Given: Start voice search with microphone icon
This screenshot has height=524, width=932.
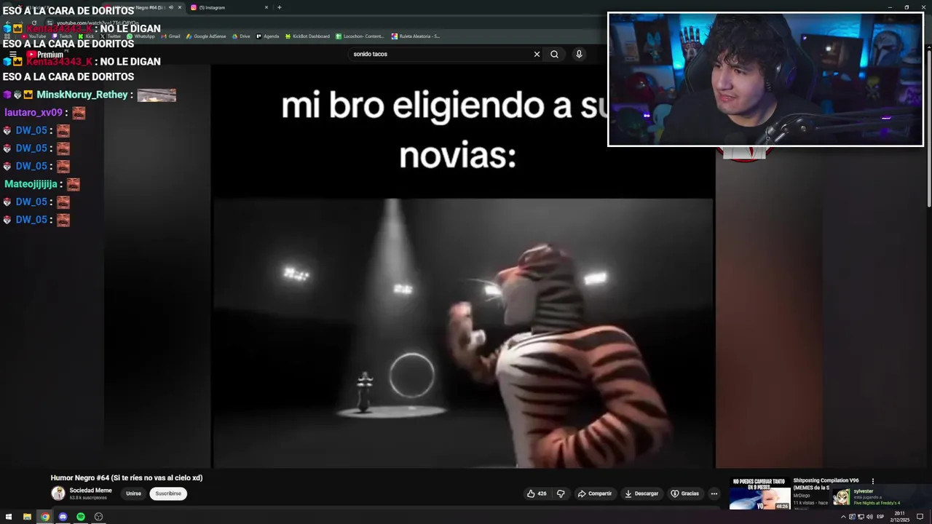Looking at the screenshot, I should [579, 54].
